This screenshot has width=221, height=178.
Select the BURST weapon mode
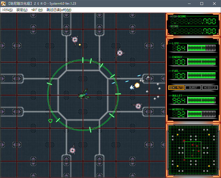[193, 88]
